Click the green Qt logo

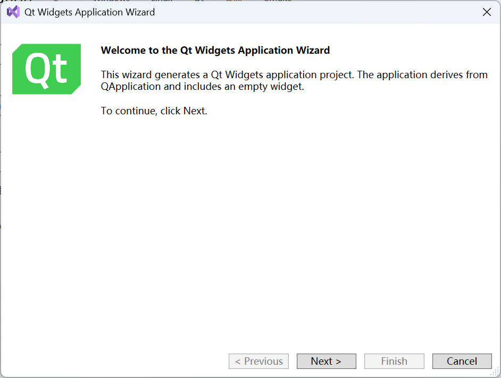[47, 69]
